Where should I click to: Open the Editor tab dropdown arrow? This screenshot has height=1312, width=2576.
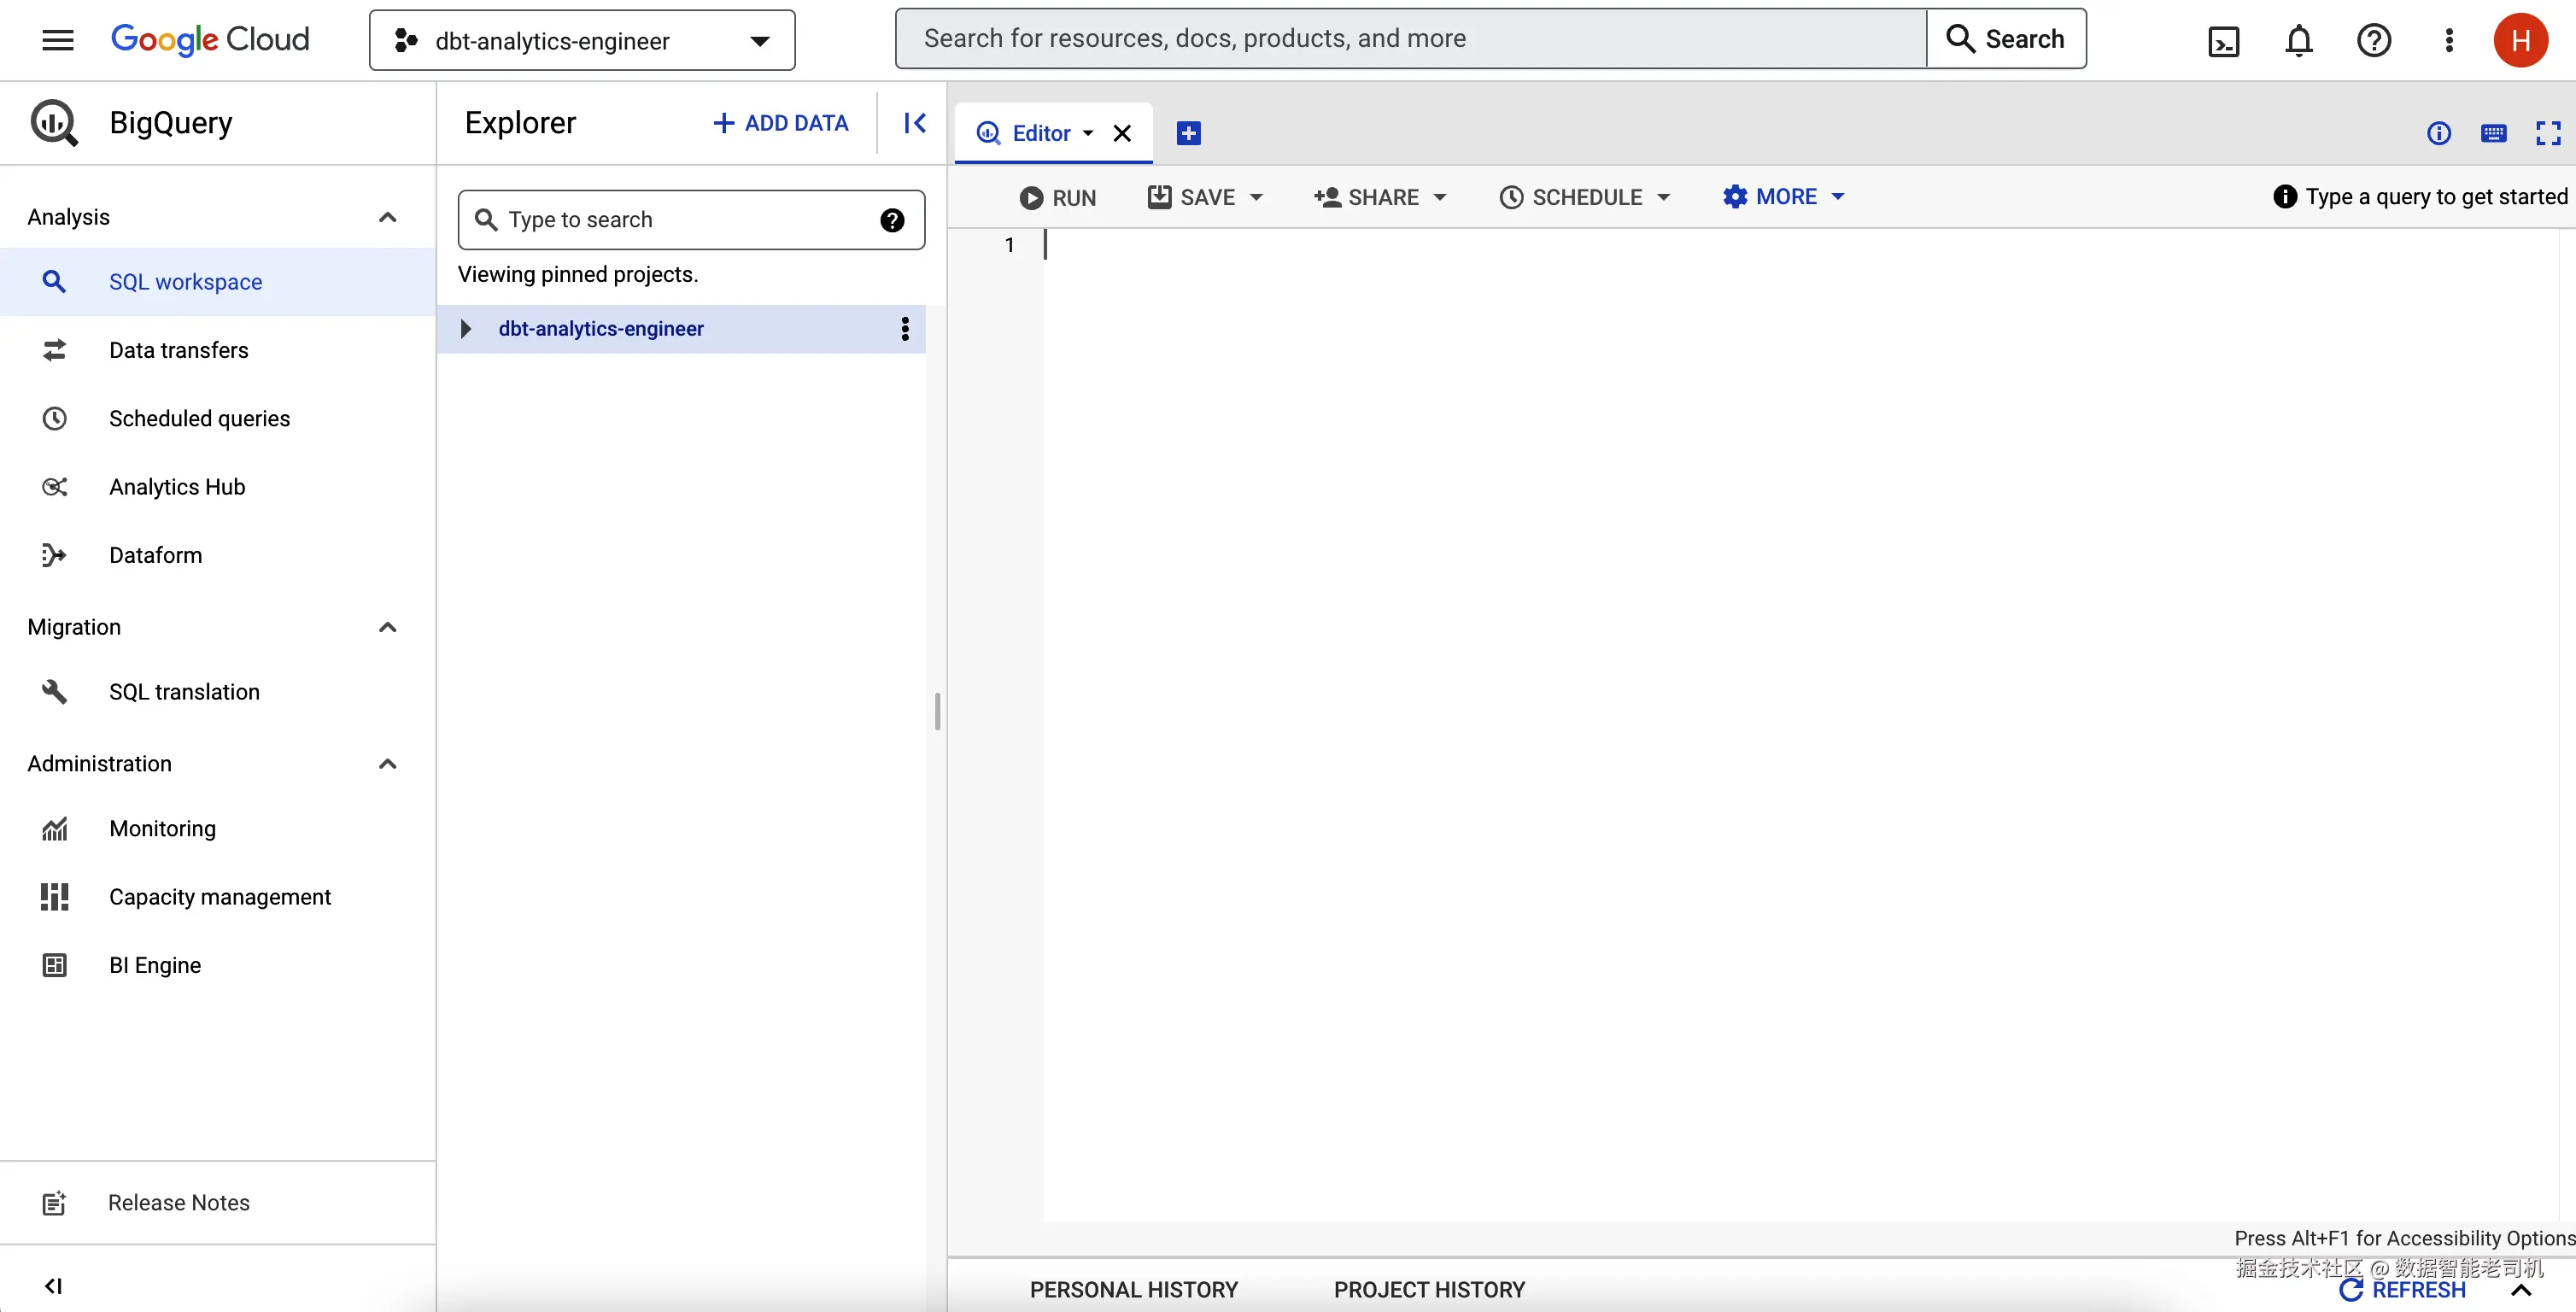tap(1088, 133)
